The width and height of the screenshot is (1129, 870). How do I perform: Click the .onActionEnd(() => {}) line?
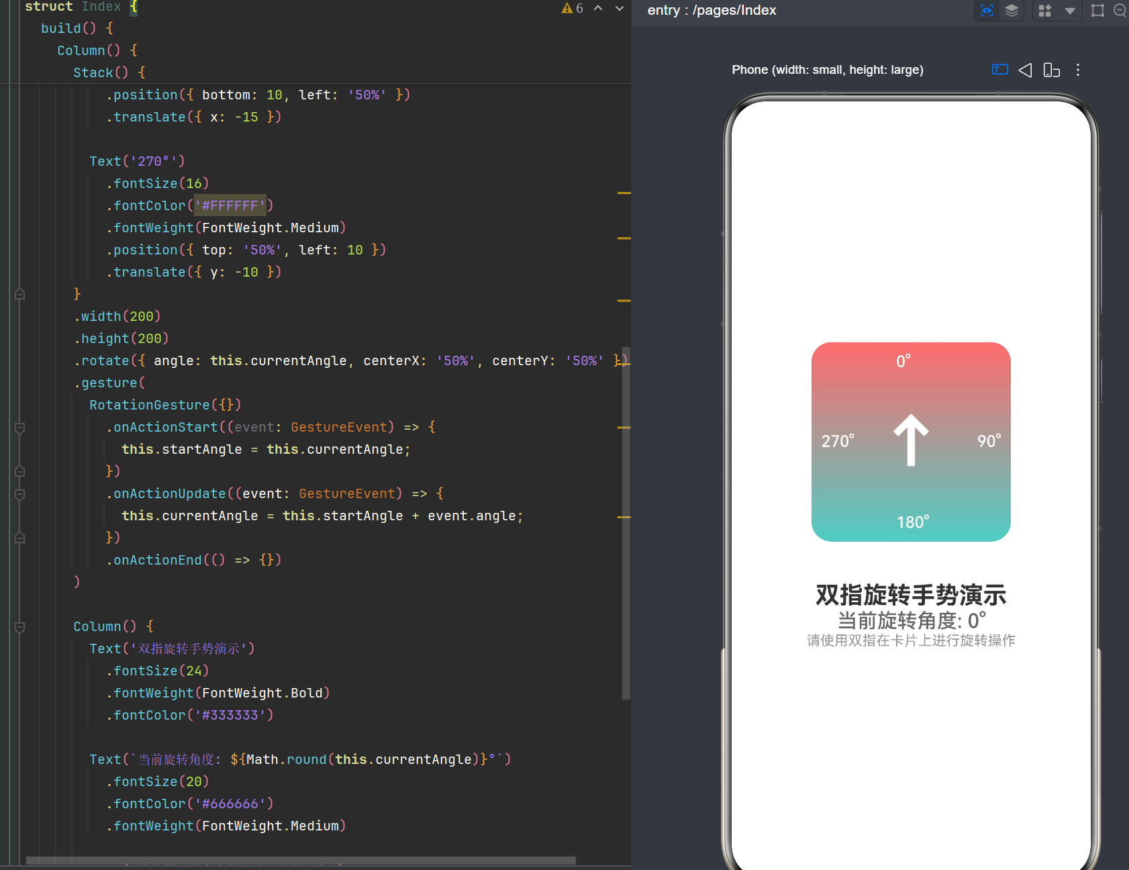193,560
